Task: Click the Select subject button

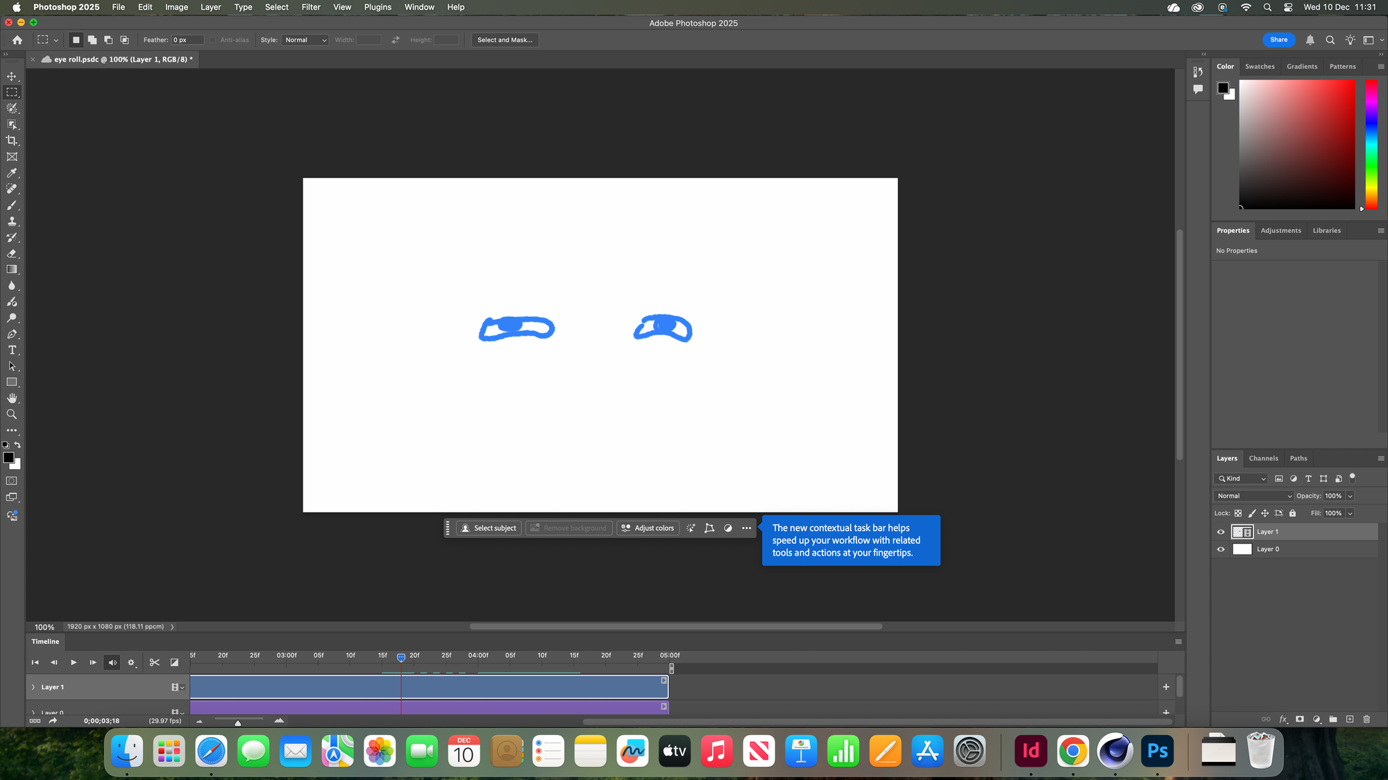Action: [x=489, y=528]
